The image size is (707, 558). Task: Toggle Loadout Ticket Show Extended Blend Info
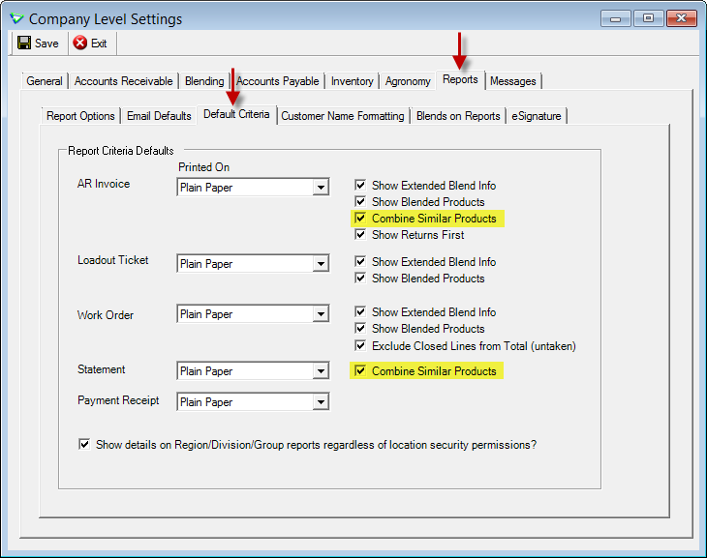[360, 261]
